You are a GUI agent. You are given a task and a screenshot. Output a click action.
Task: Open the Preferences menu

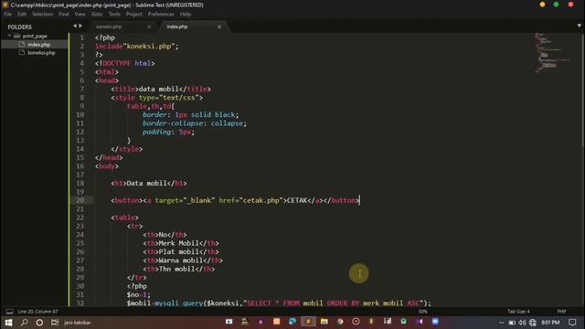point(161,15)
